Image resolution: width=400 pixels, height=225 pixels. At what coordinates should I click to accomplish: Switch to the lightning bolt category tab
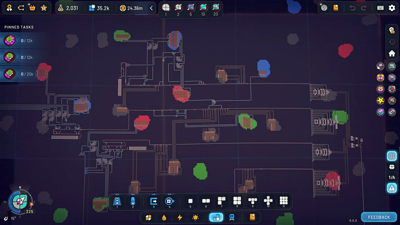click(x=180, y=217)
